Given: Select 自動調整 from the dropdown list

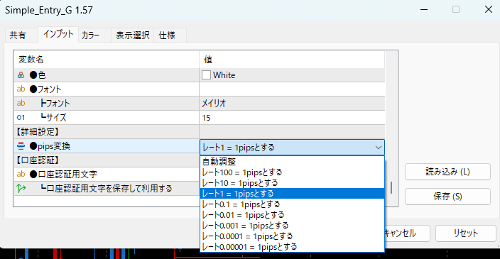Looking at the screenshot, I should click(292, 162).
